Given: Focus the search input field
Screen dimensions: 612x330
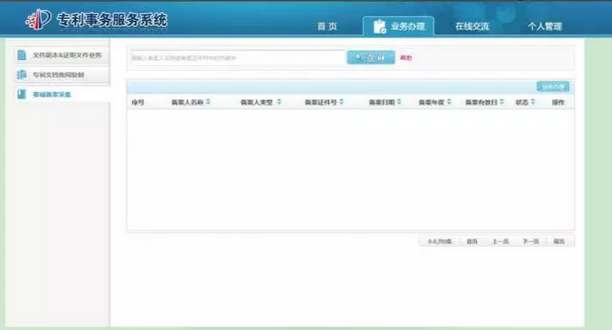Looking at the screenshot, I should tap(237, 58).
